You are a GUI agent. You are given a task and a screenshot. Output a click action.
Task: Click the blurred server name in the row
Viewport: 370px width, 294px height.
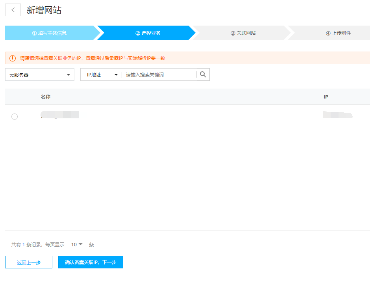coord(59,115)
